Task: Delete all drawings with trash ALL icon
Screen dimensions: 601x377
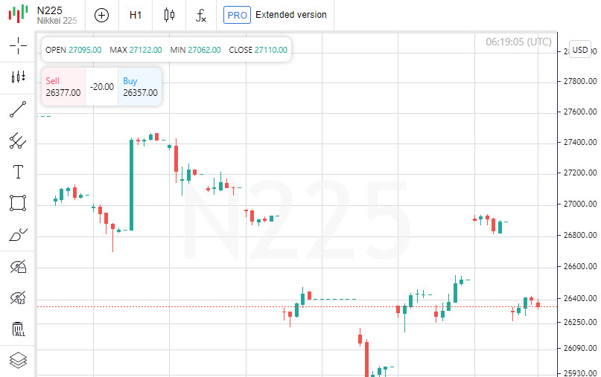Action: click(18, 329)
